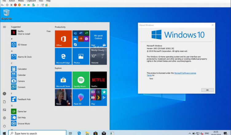Open the Mail tile
The width and height of the screenshot is (231, 135).
coord(98,39)
